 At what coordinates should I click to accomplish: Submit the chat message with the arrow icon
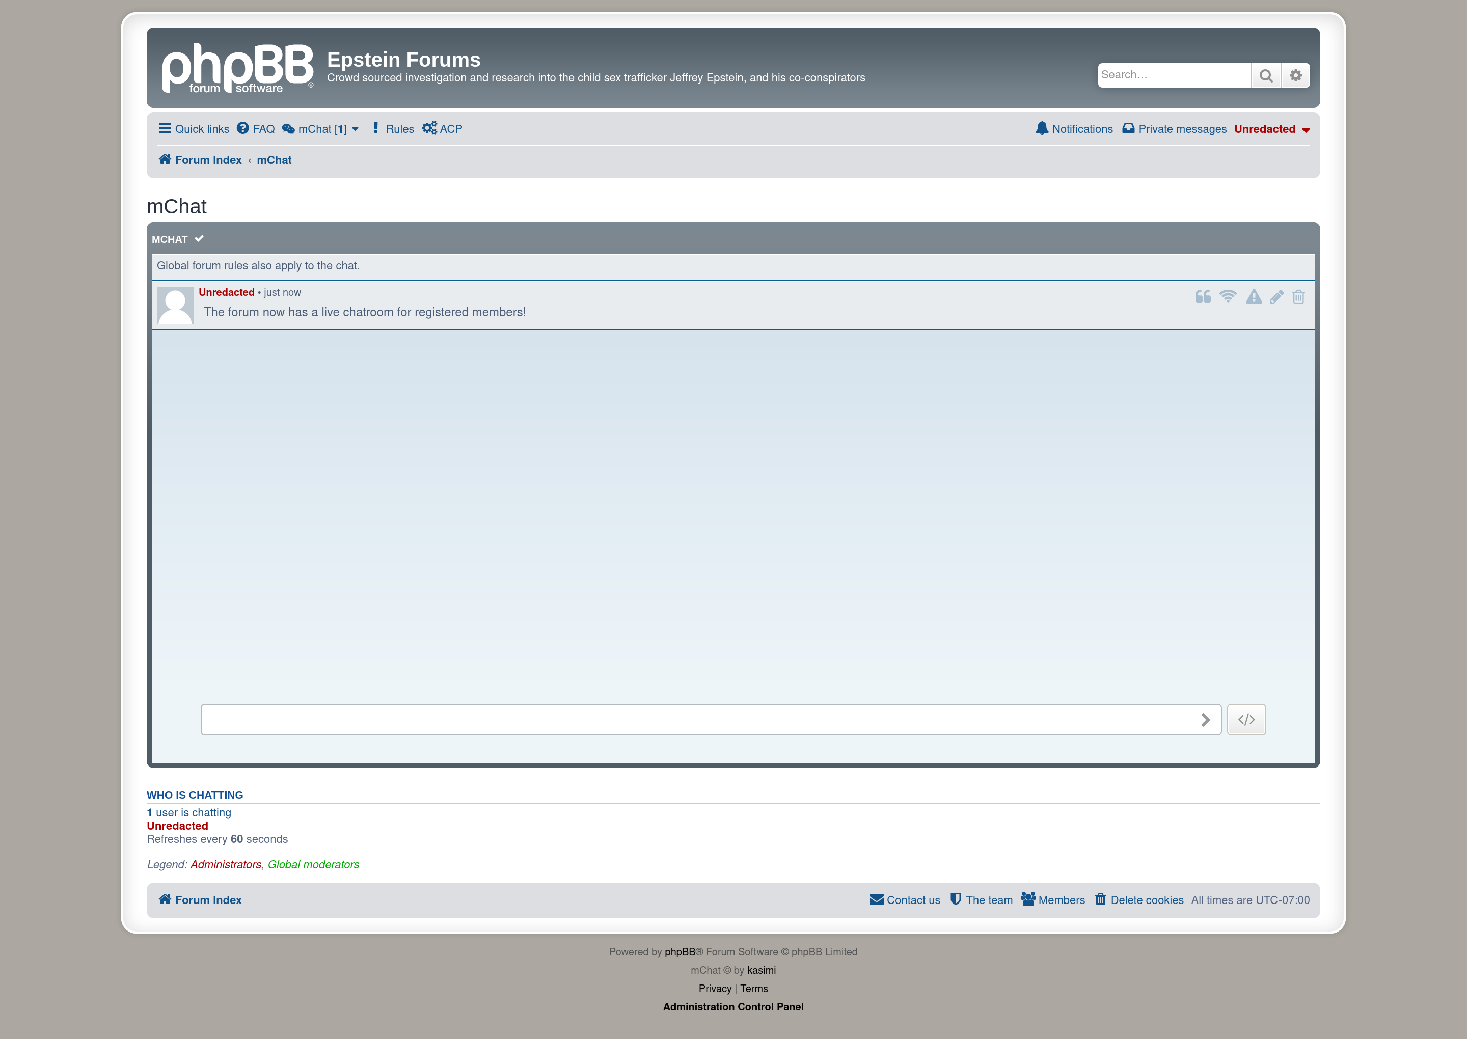pos(1206,719)
